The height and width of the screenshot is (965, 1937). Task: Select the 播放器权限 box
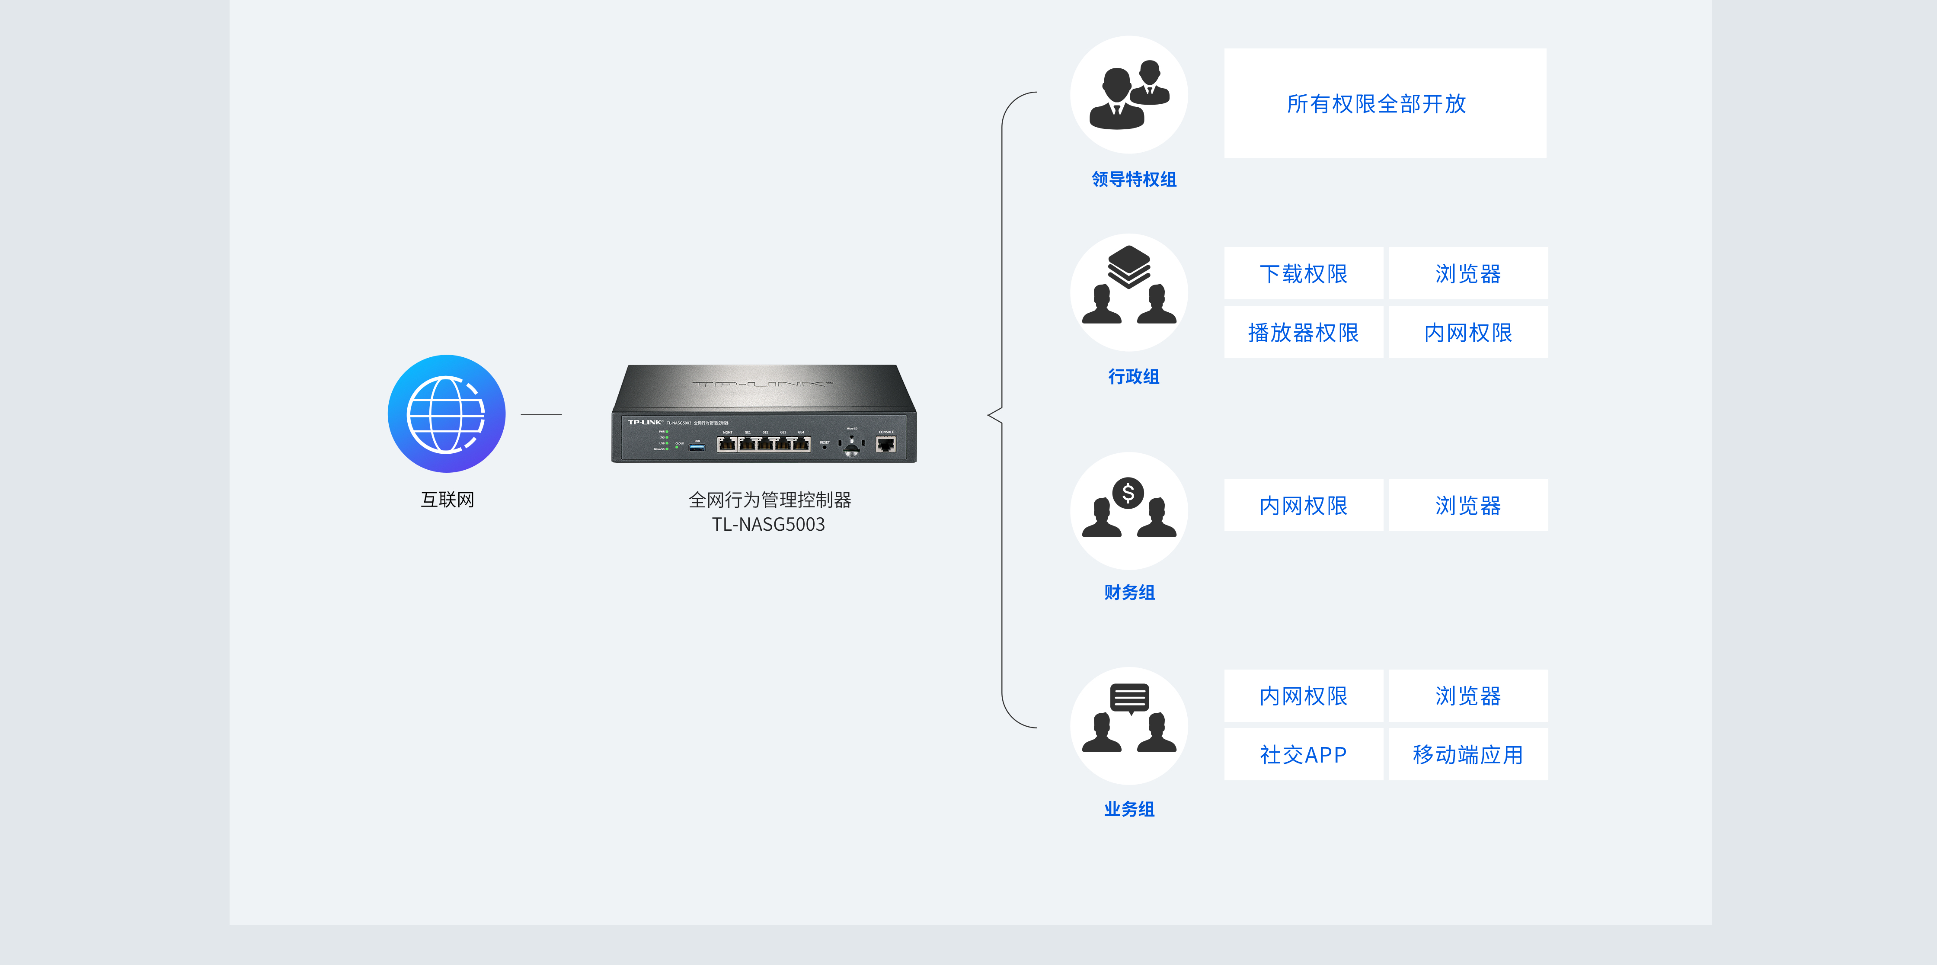(x=1303, y=332)
